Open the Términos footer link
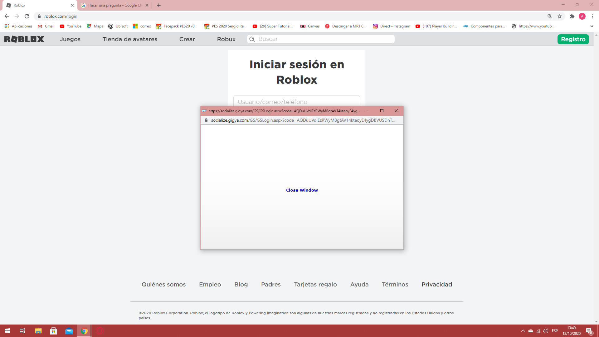 pos(395,284)
